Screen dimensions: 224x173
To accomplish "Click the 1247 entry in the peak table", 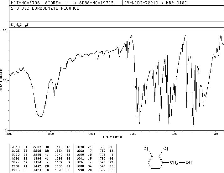I will click(59, 155).
